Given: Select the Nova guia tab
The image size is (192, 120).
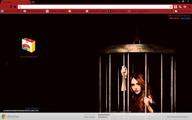Looking at the screenshot, I should click(15, 2).
